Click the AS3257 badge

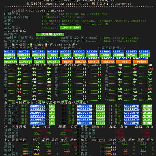(66, 51)
